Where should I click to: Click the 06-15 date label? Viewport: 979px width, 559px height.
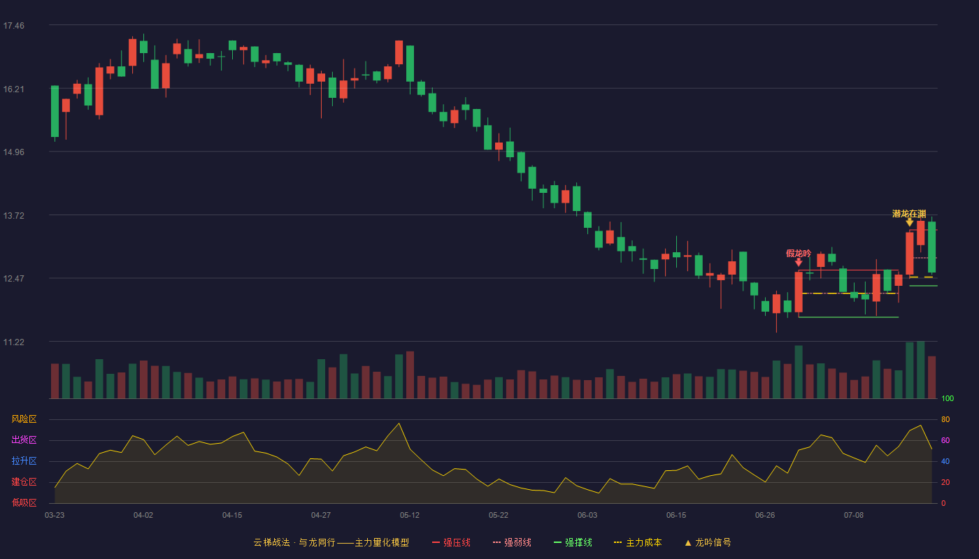[676, 515]
